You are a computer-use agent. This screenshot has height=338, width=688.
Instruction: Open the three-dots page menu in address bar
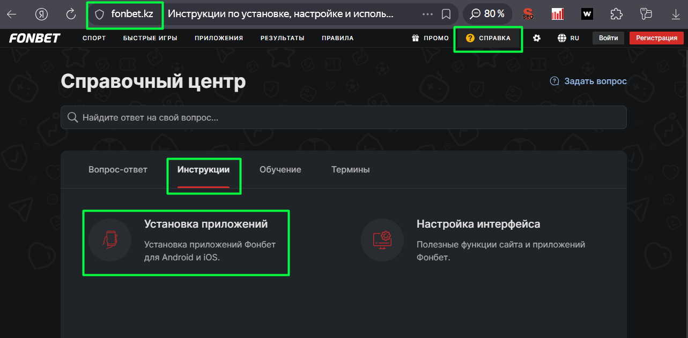[x=427, y=14]
